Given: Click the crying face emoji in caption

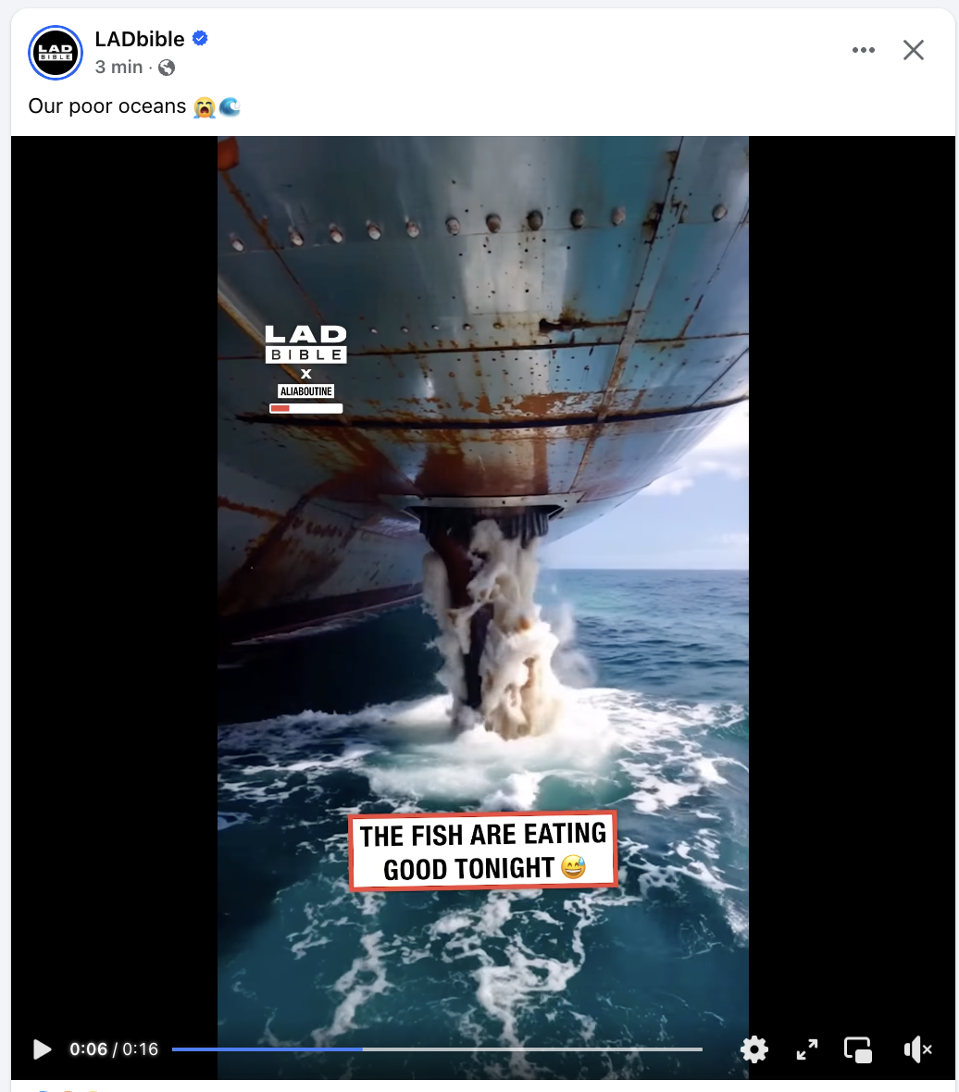Looking at the screenshot, I should pos(204,107).
